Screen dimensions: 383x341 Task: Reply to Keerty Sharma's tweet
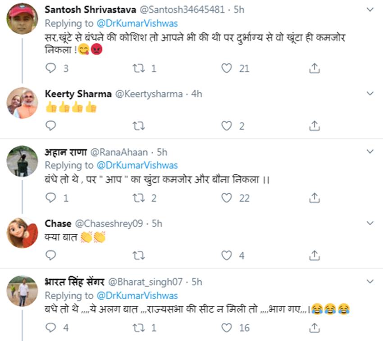click(51, 126)
